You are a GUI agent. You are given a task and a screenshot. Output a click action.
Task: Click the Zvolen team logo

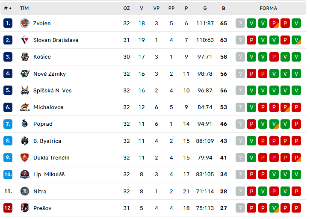click(25, 23)
